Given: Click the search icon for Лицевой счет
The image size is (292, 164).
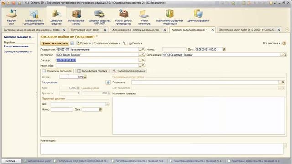Looking at the screenshot, I should coord(143,50).
